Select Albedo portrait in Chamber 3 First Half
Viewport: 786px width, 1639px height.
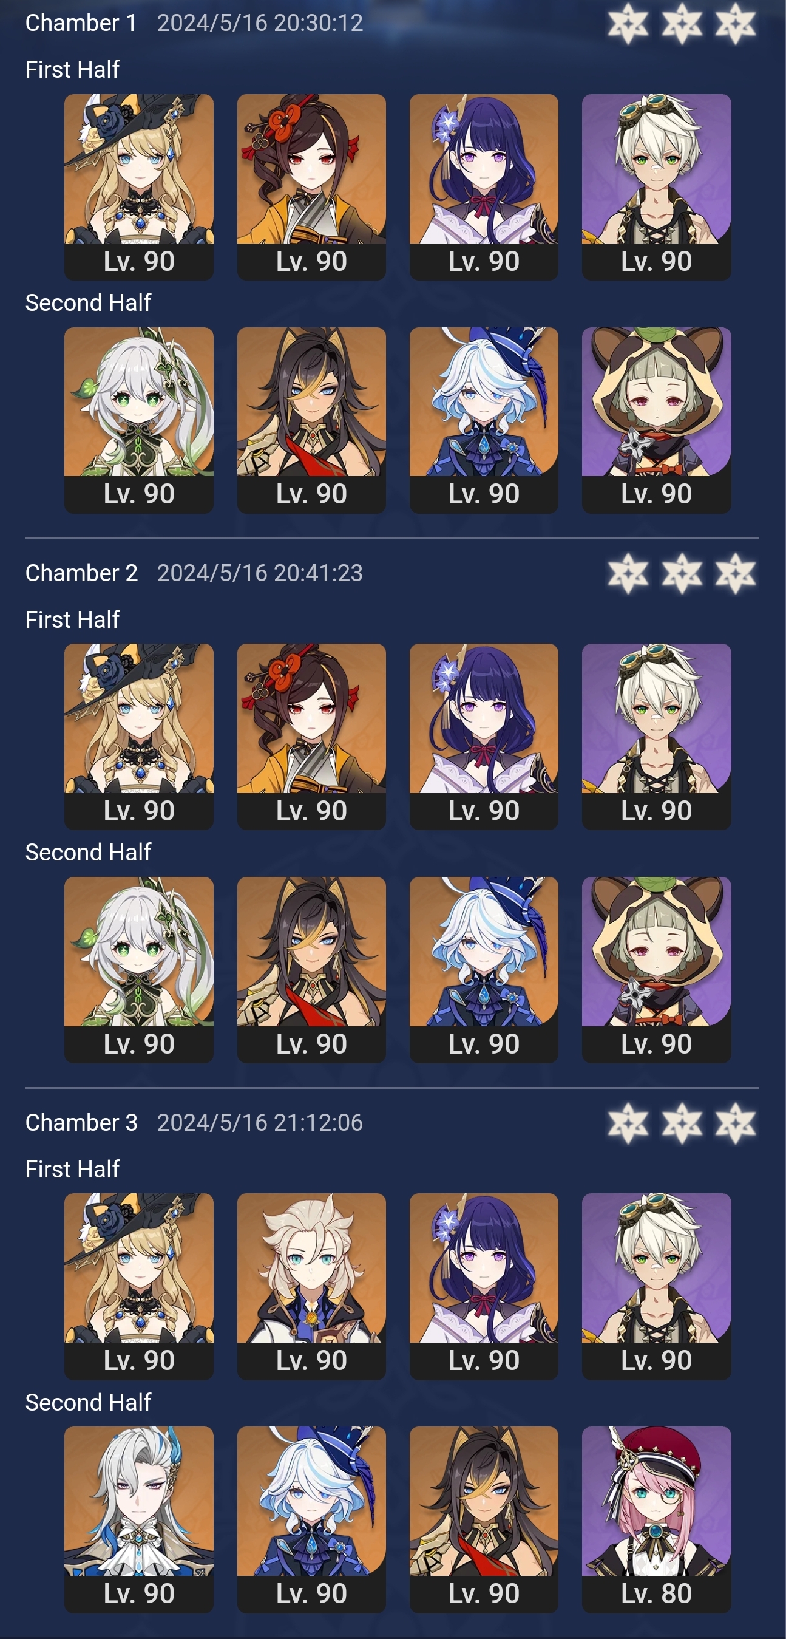pyautogui.click(x=311, y=1286)
